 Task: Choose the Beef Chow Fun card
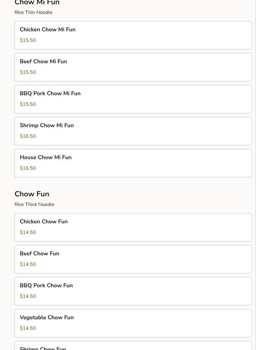point(133,259)
